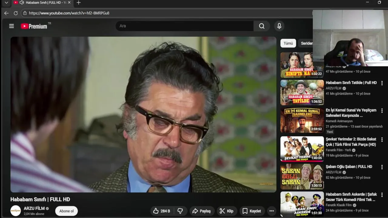The image size is (388, 218).
Task: Open En İyi Kemal Sunal thumbnail
Action: pyautogui.click(x=302, y=120)
